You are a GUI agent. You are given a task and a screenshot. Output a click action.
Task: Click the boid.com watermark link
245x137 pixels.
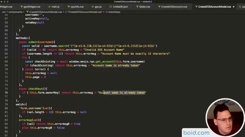click(x=196, y=133)
